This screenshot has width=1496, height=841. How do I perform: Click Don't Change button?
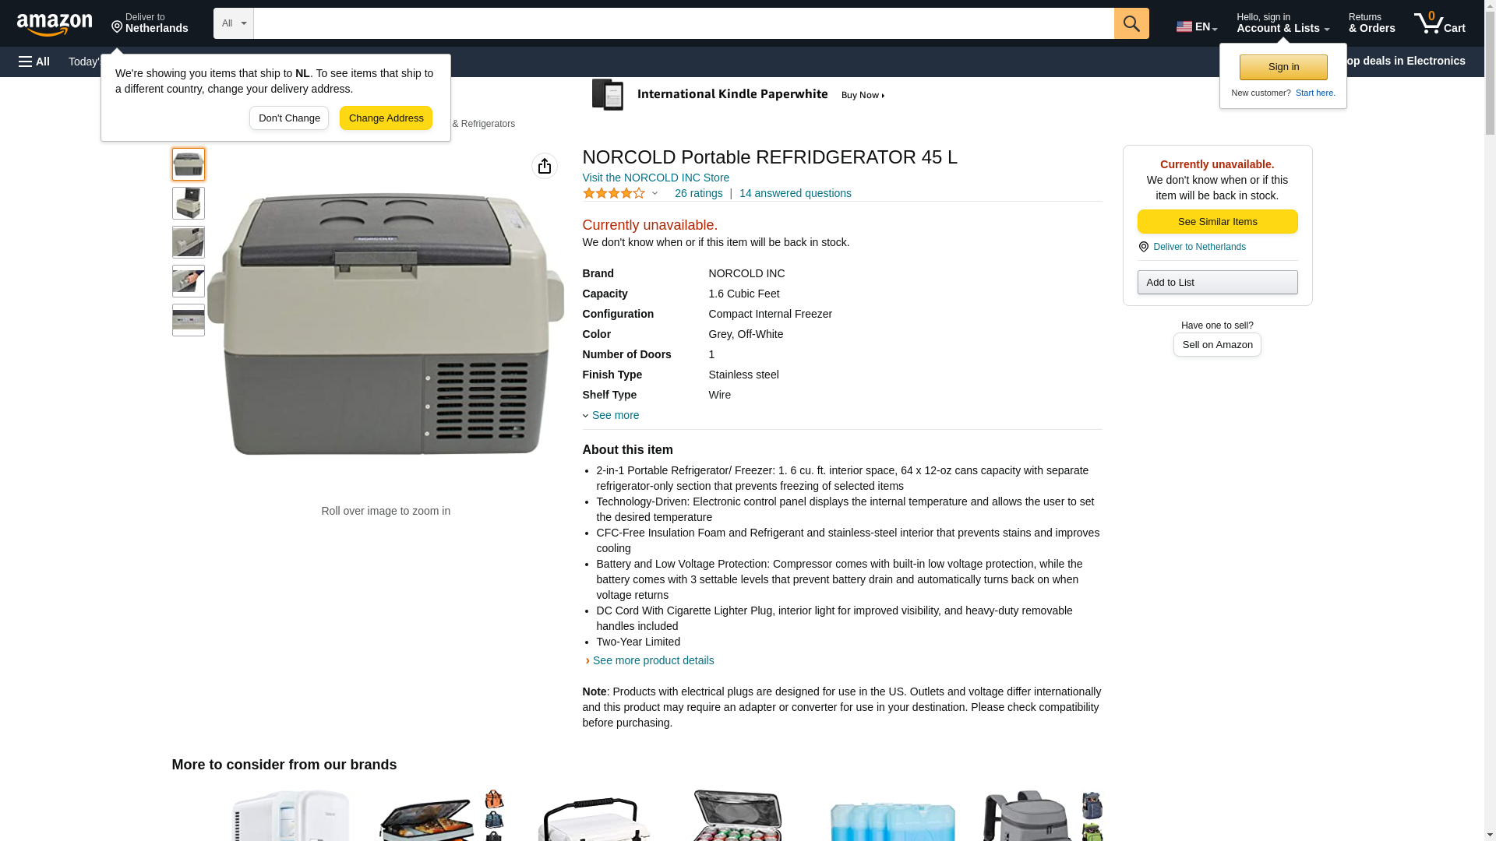click(x=289, y=118)
